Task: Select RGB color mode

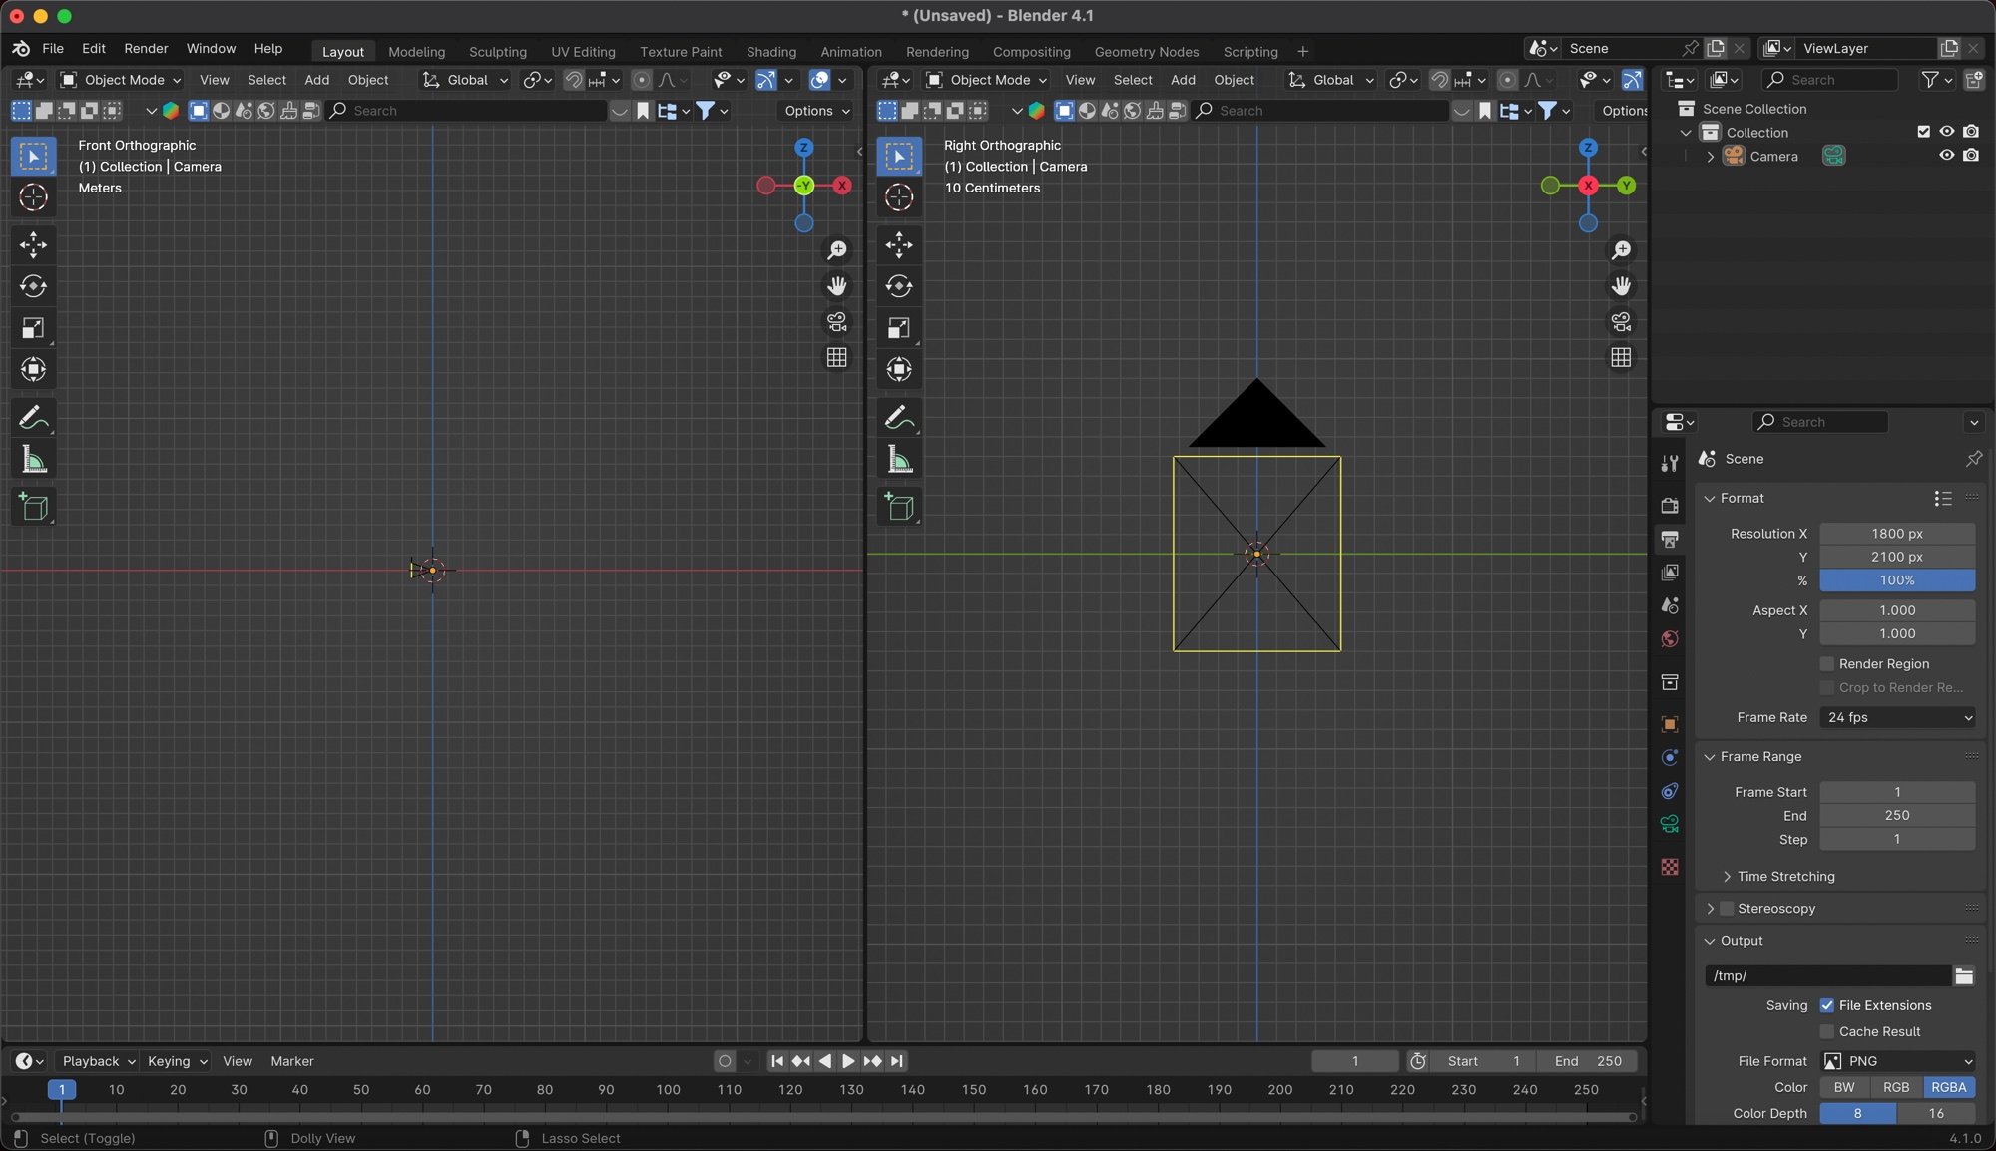Action: (1896, 1088)
